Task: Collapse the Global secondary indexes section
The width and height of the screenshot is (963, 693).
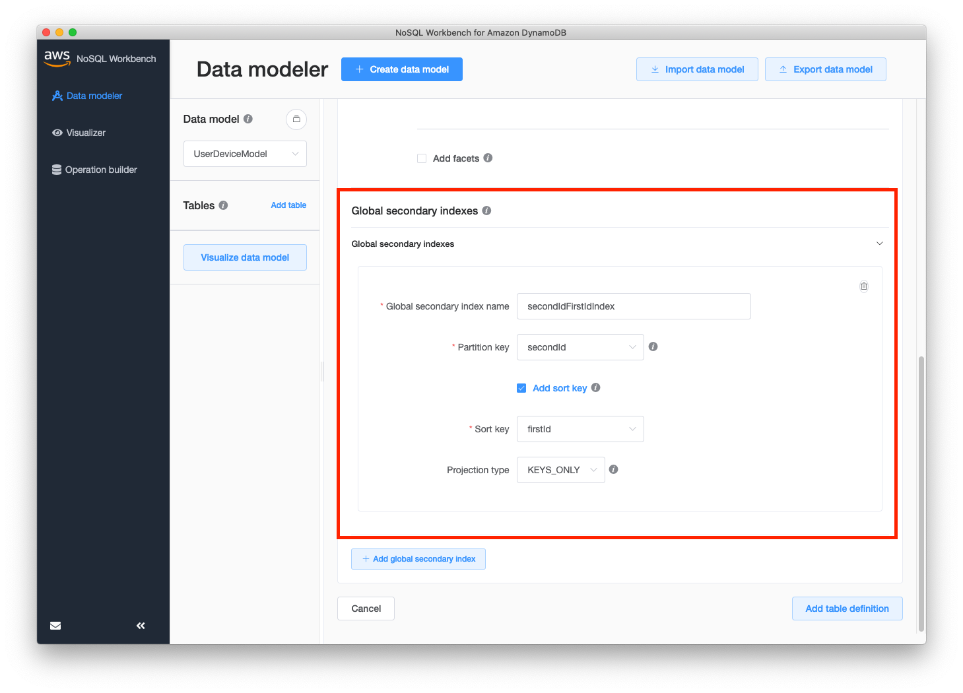Action: (879, 244)
